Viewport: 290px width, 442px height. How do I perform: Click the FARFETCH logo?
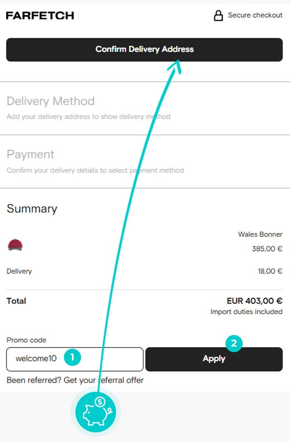coord(40,15)
